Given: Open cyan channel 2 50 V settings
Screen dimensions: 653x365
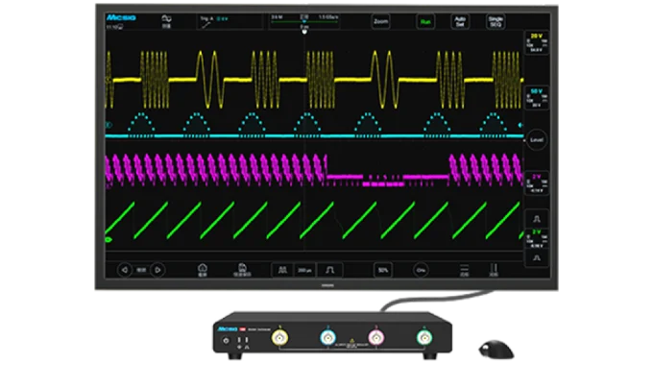Looking at the screenshot, I should 536,98.
